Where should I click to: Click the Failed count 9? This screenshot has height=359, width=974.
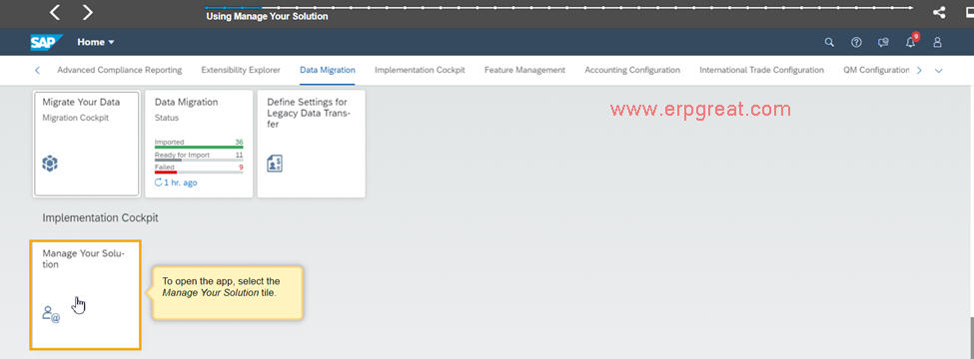click(241, 167)
